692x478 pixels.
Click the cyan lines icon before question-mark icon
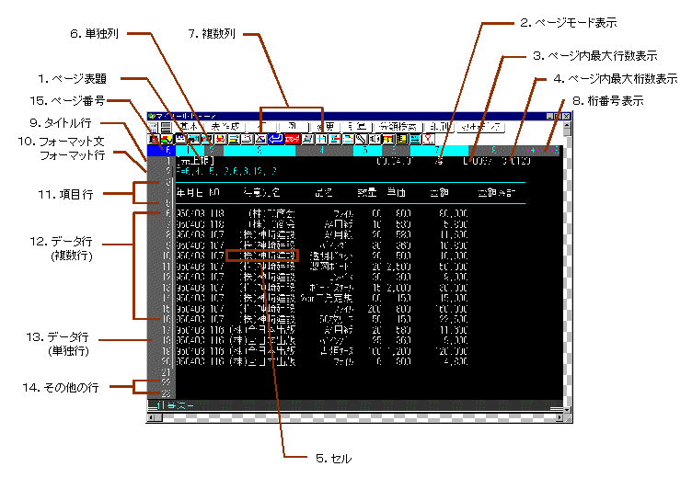click(415, 139)
